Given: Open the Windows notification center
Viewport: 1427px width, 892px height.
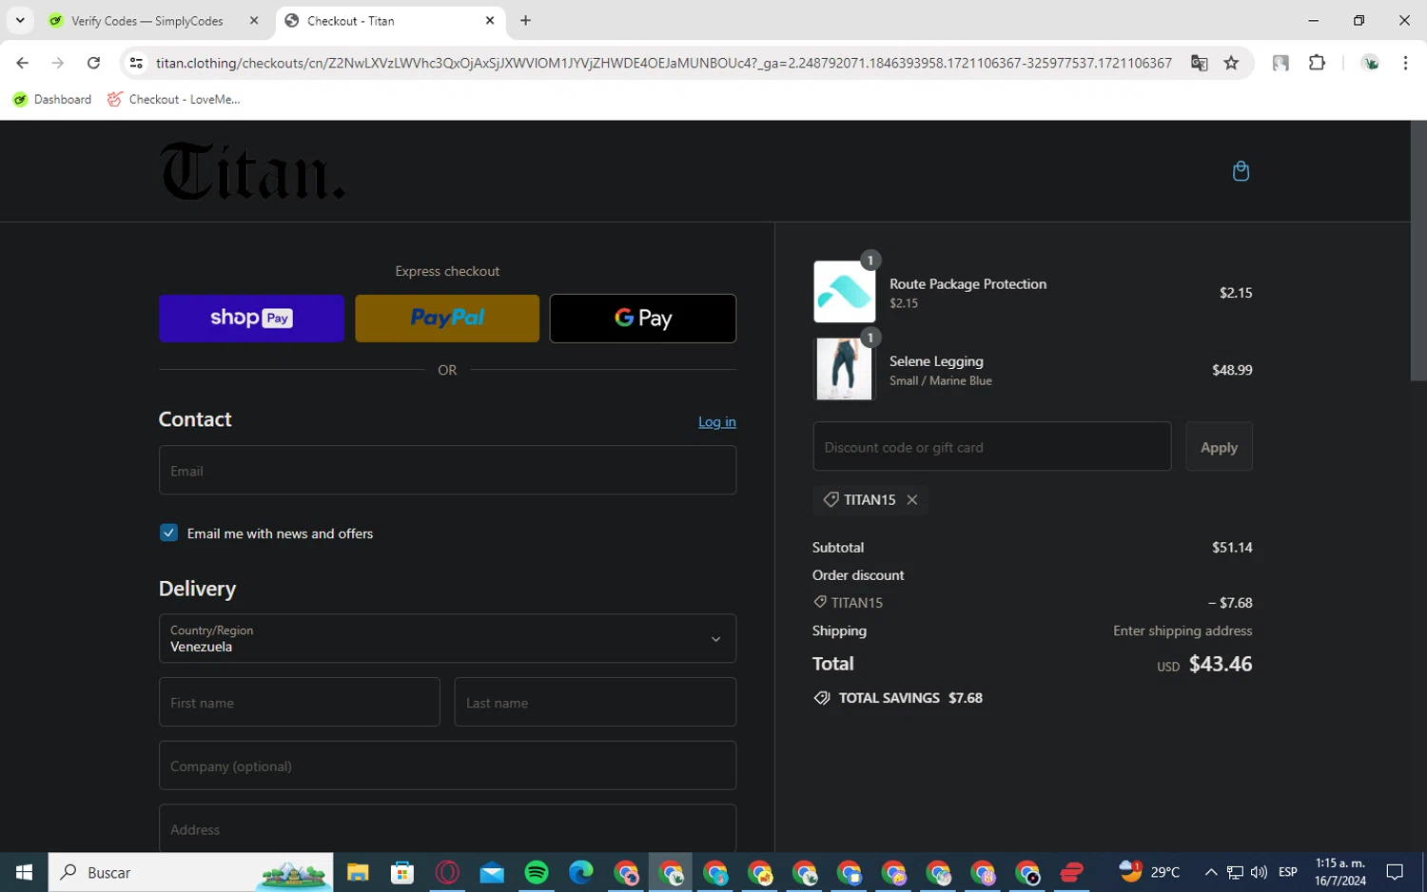Looking at the screenshot, I should click(1395, 872).
